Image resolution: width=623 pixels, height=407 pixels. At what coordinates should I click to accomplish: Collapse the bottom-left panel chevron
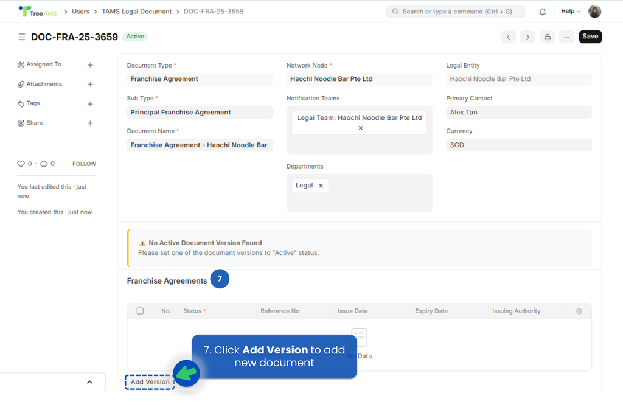tap(89, 382)
